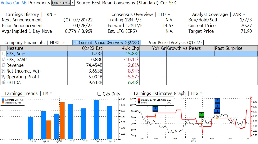Open Analyst Coverage ANR link
The height and width of the screenshot is (144, 258).
(218, 14)
